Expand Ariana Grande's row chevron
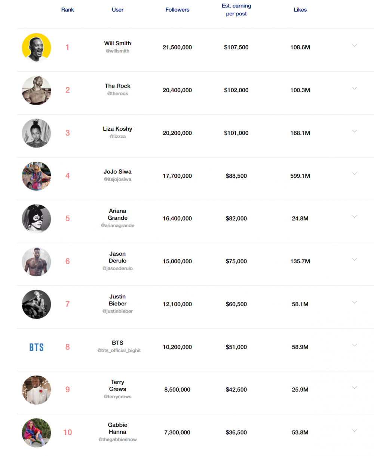 (355, 216)
